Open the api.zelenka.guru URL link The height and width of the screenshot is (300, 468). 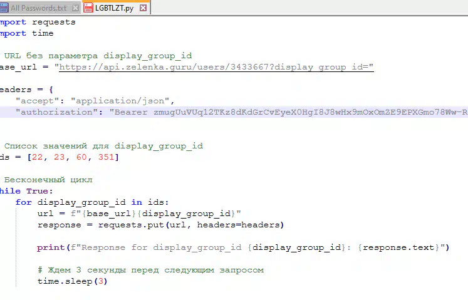point(216,67)
